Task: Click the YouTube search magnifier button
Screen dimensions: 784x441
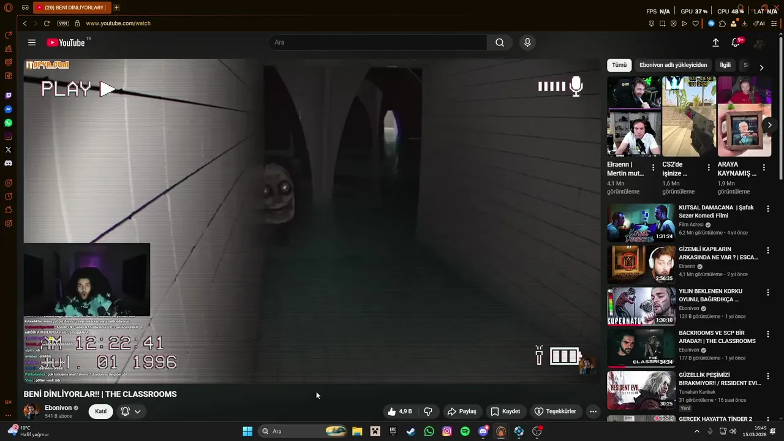Action: coord(500,42)
